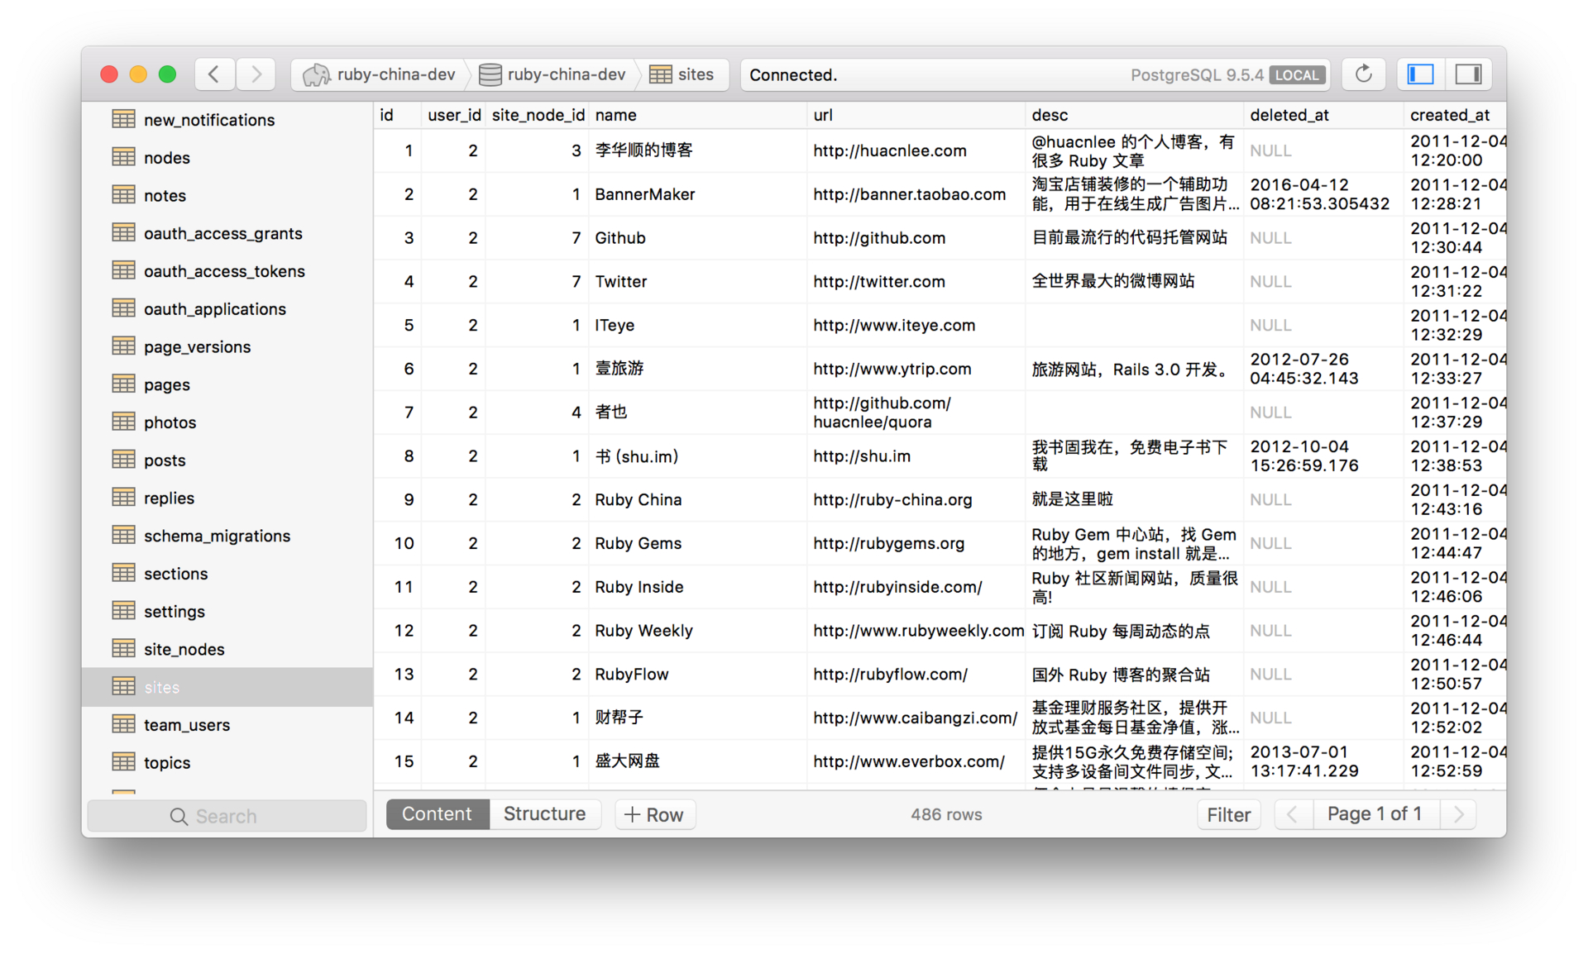This screenshot has width=1588, height=954.
Task: Go to previous page arrow
Action: coord(1293,814)
